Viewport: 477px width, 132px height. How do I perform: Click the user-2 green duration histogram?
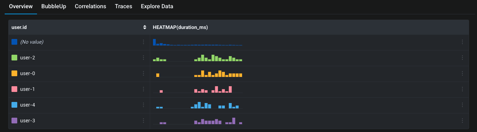coord(198,58)
